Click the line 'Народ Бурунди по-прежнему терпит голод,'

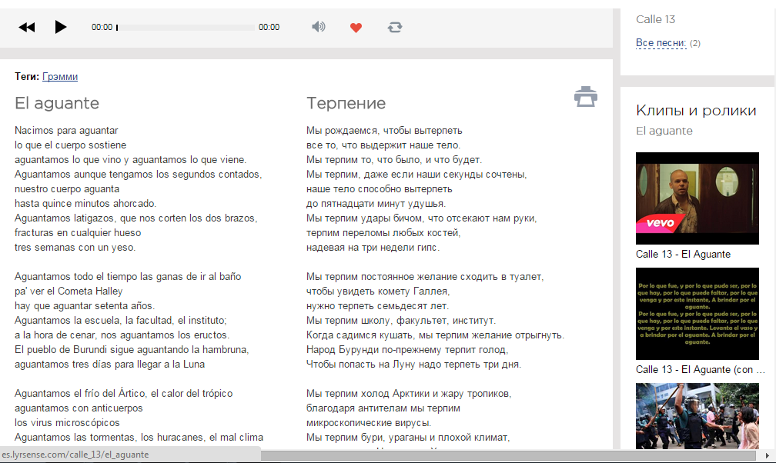point(407,350)
